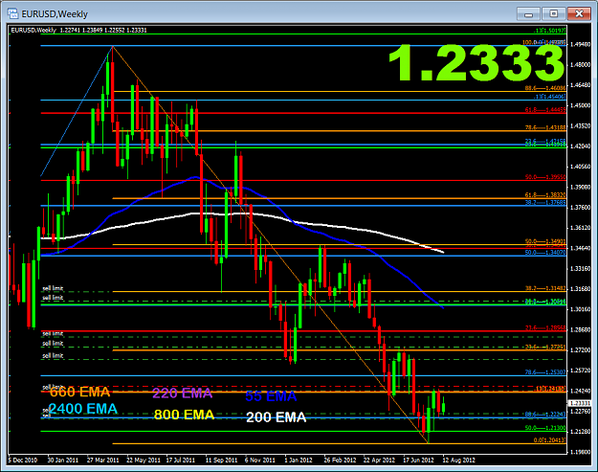
Task: Click the 1.25720 price axis label
Action: click(581, 371)
